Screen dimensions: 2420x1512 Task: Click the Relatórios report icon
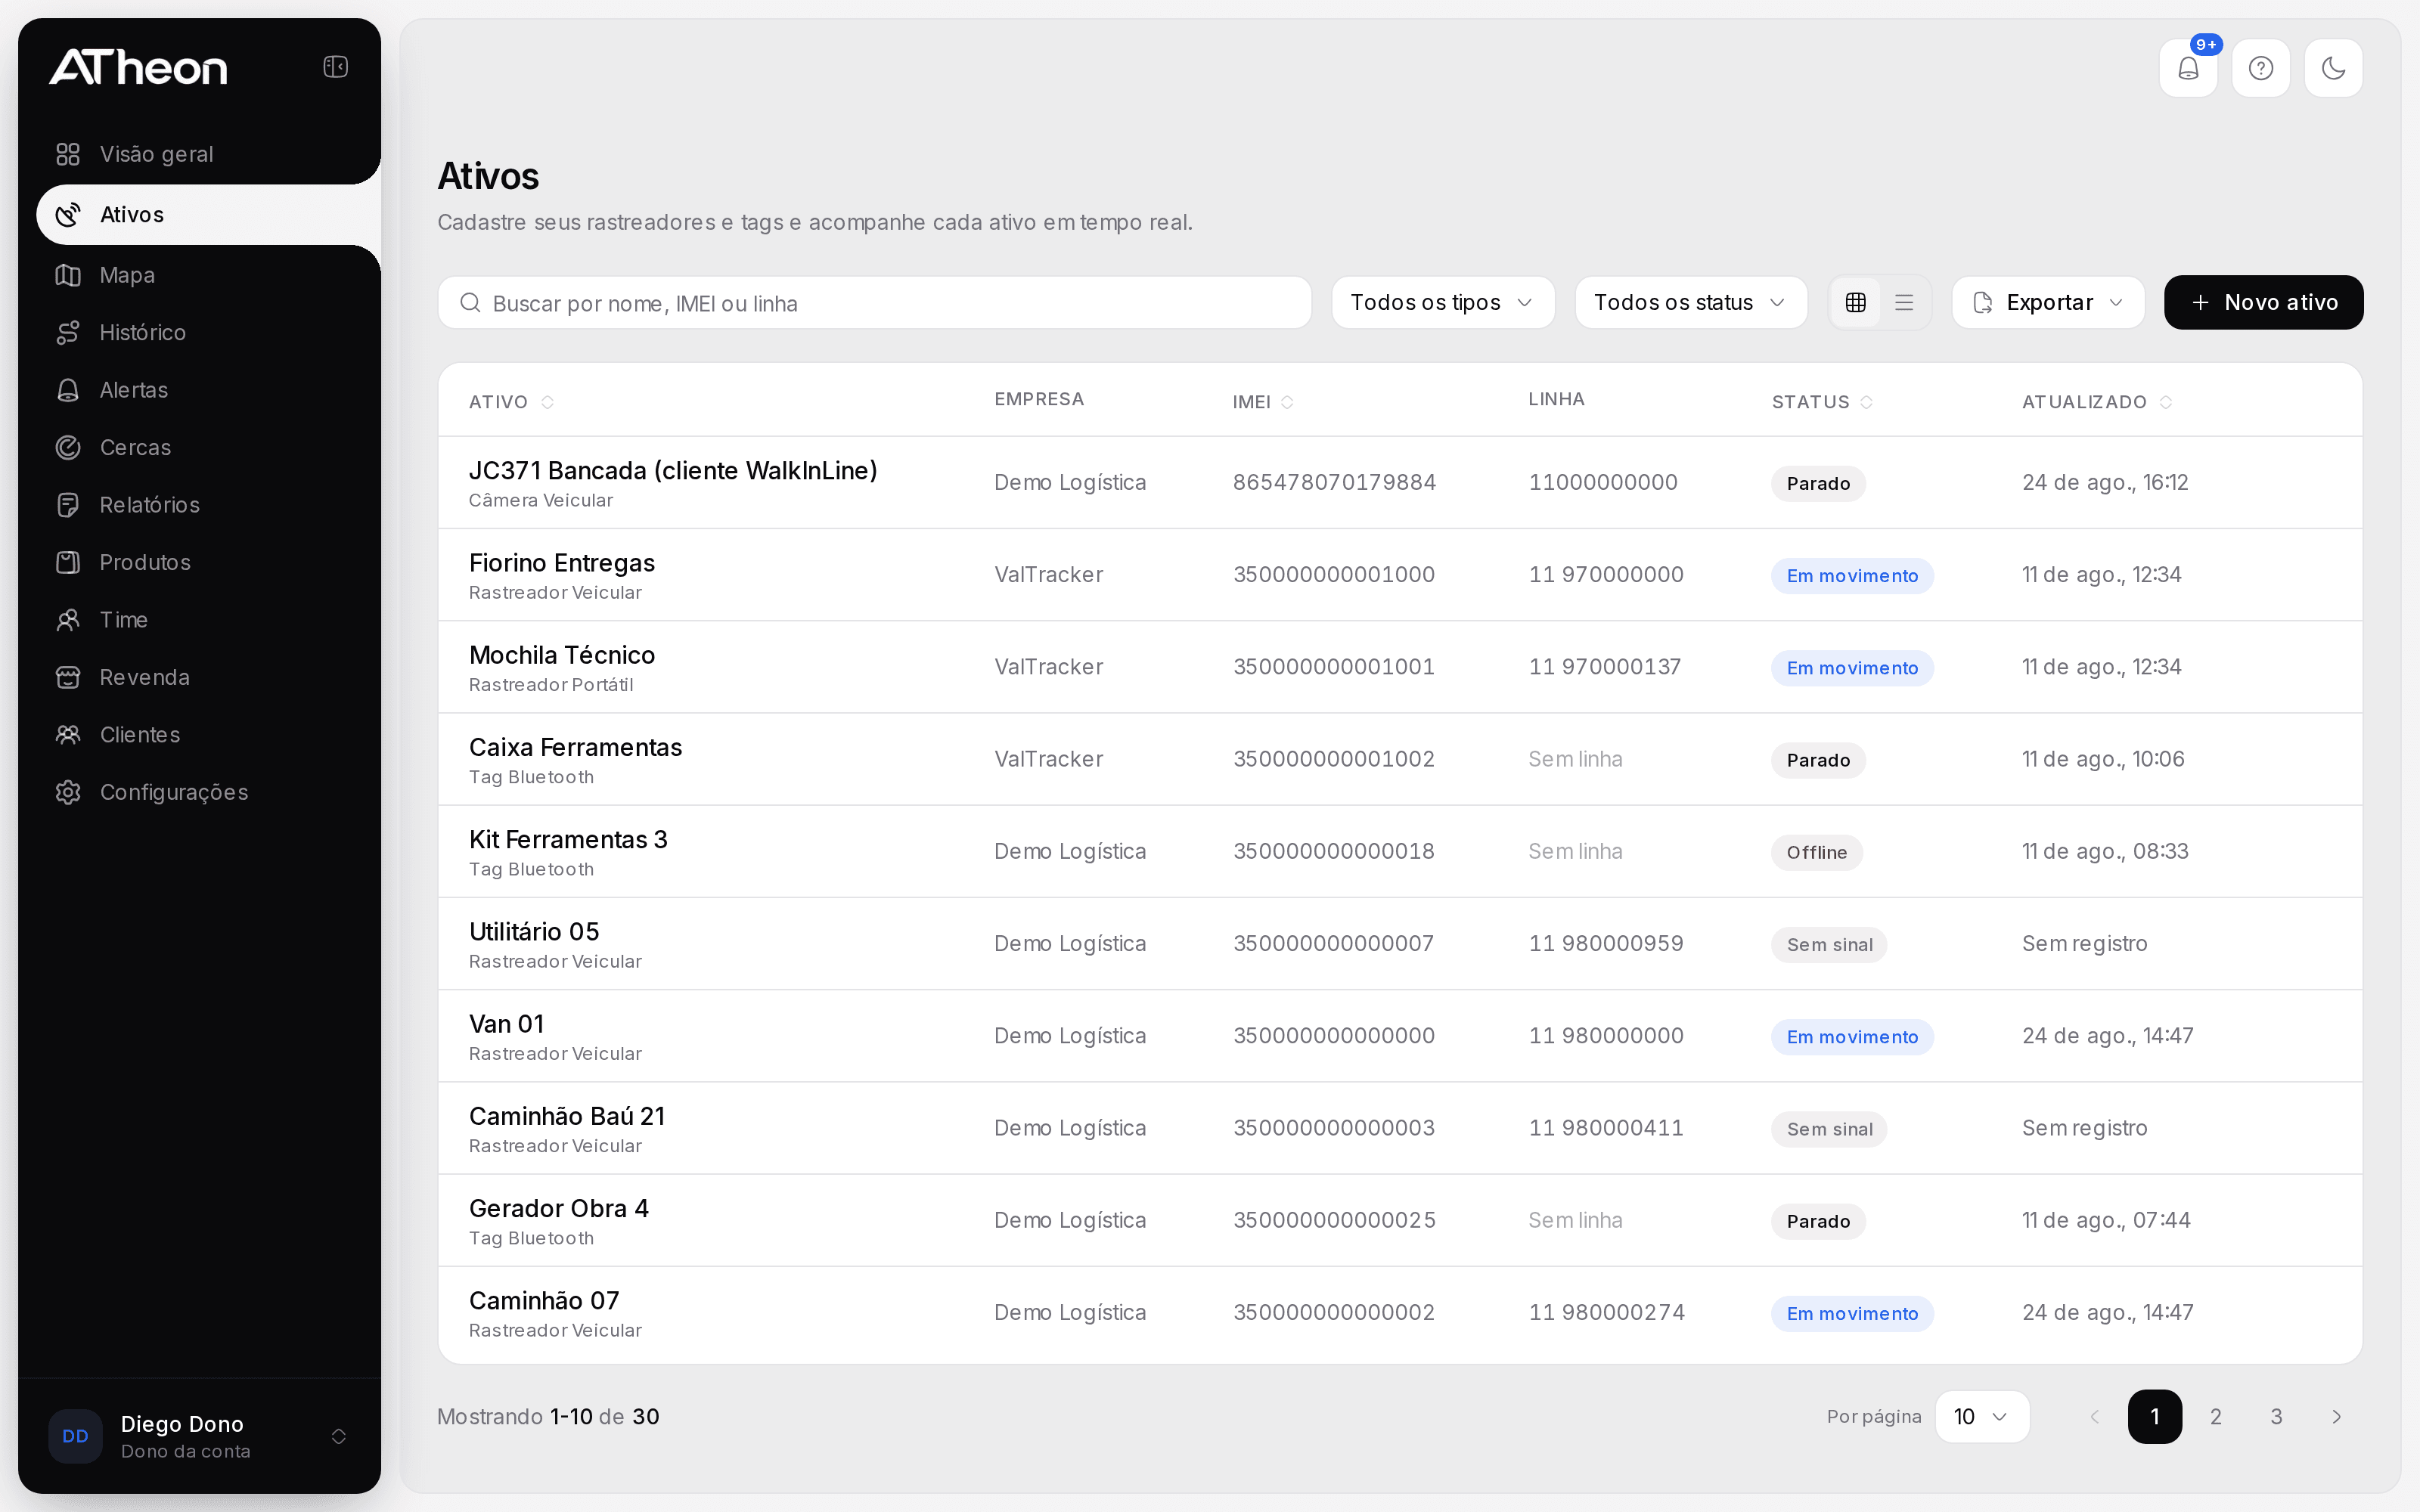(68, 505)
